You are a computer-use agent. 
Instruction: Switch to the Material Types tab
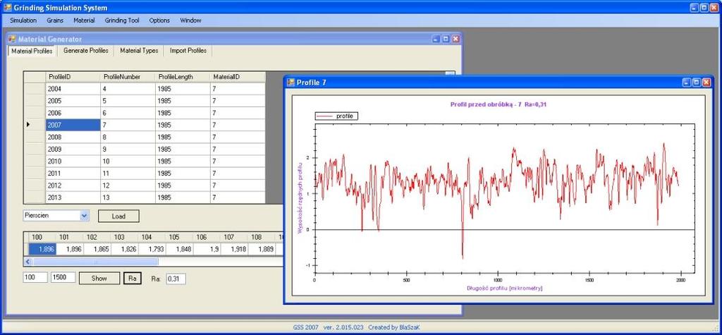(x=139, y=51)
